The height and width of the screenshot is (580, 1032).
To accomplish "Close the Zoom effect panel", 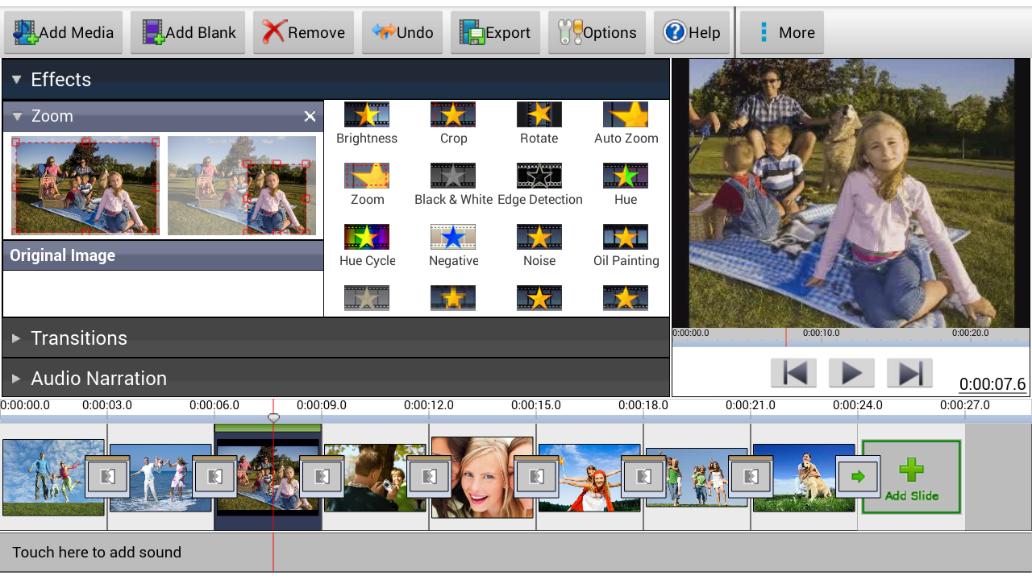I will tap(310, 117).
